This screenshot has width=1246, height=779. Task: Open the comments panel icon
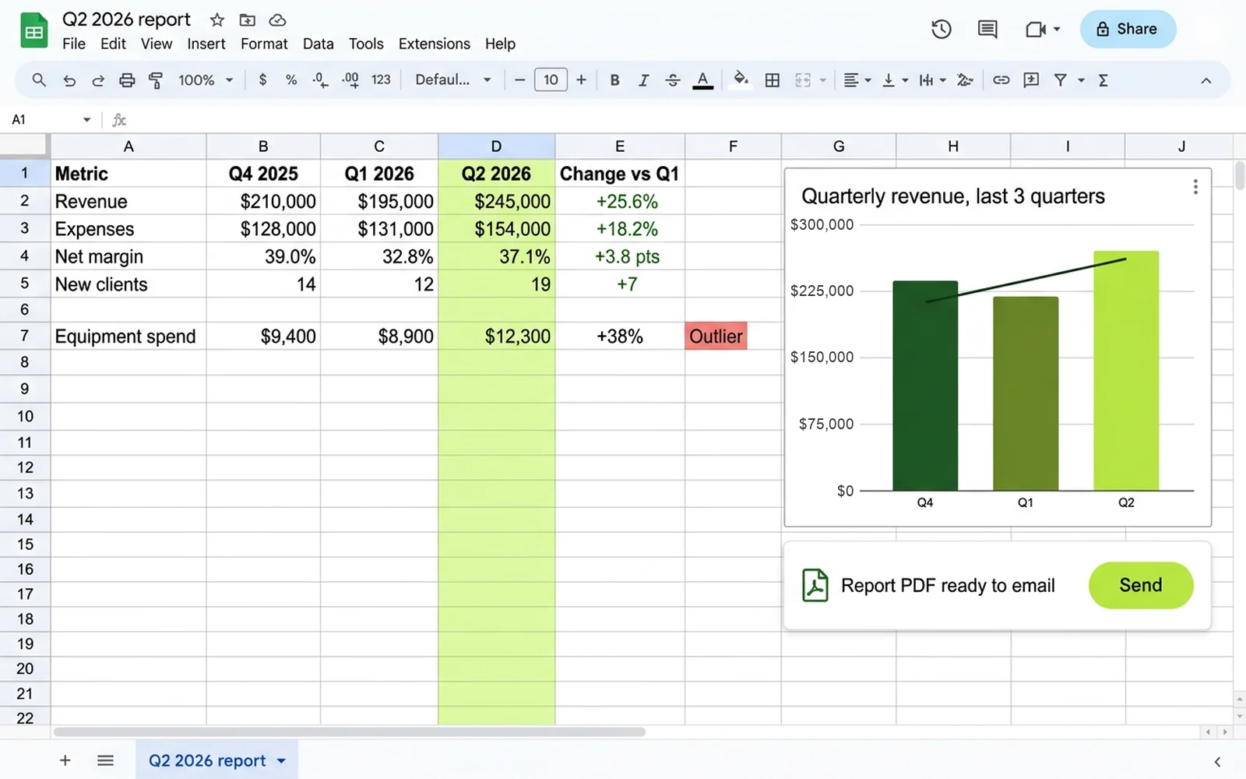click(987, 30)
